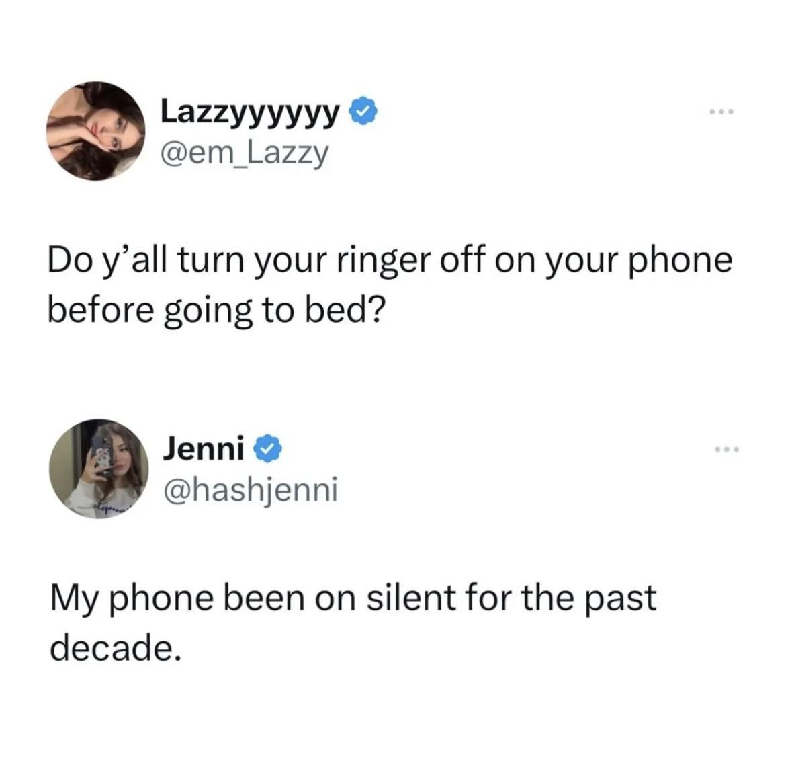The image size is (792, 765).
Task: Open Lazzyyyyyy's profile picture
Action: coord(95,131)
